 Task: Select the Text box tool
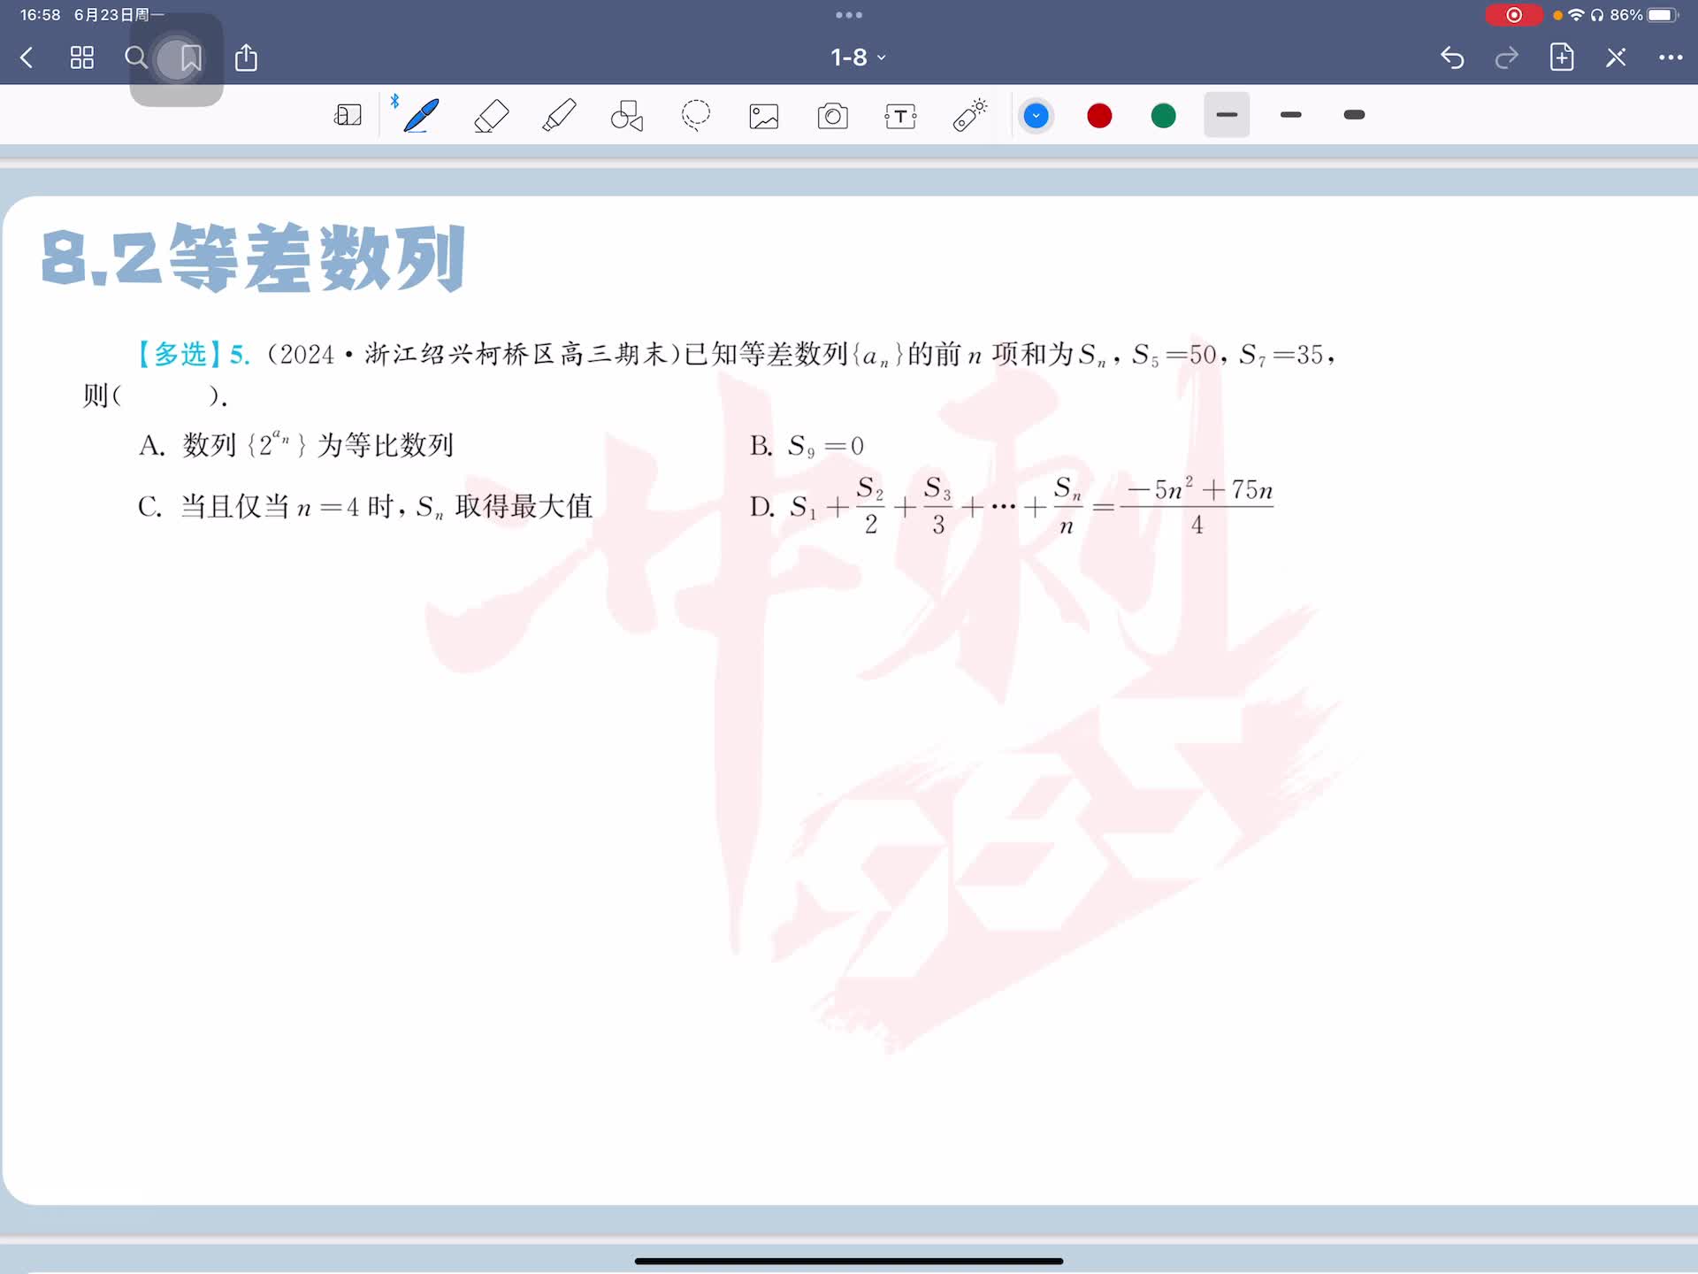900,116
